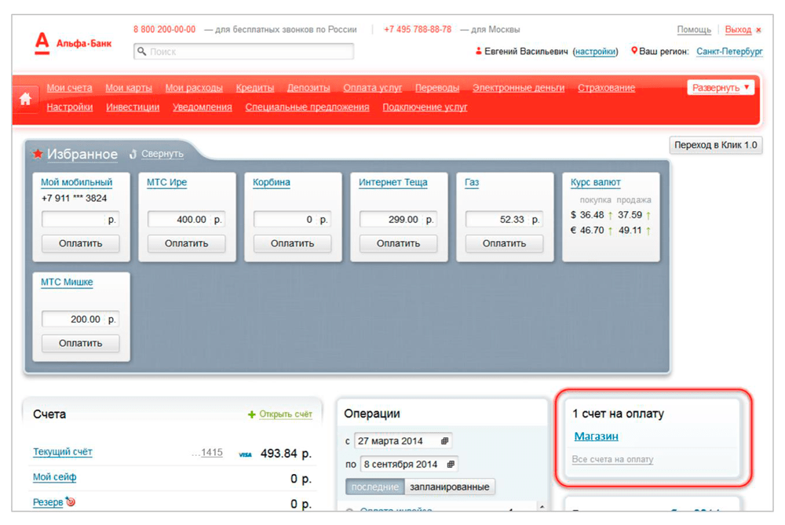785x525 pixels.
Task: Click account number 1415
Action: pos(211,453)
